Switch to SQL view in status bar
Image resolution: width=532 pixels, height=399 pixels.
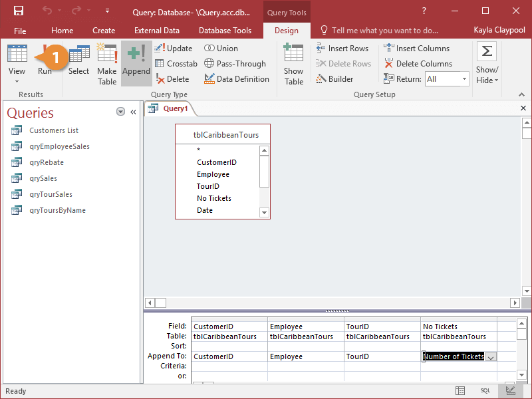[485, 390]
